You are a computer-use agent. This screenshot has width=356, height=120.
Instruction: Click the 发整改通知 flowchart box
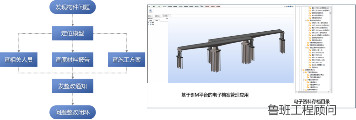coord(73,86)
